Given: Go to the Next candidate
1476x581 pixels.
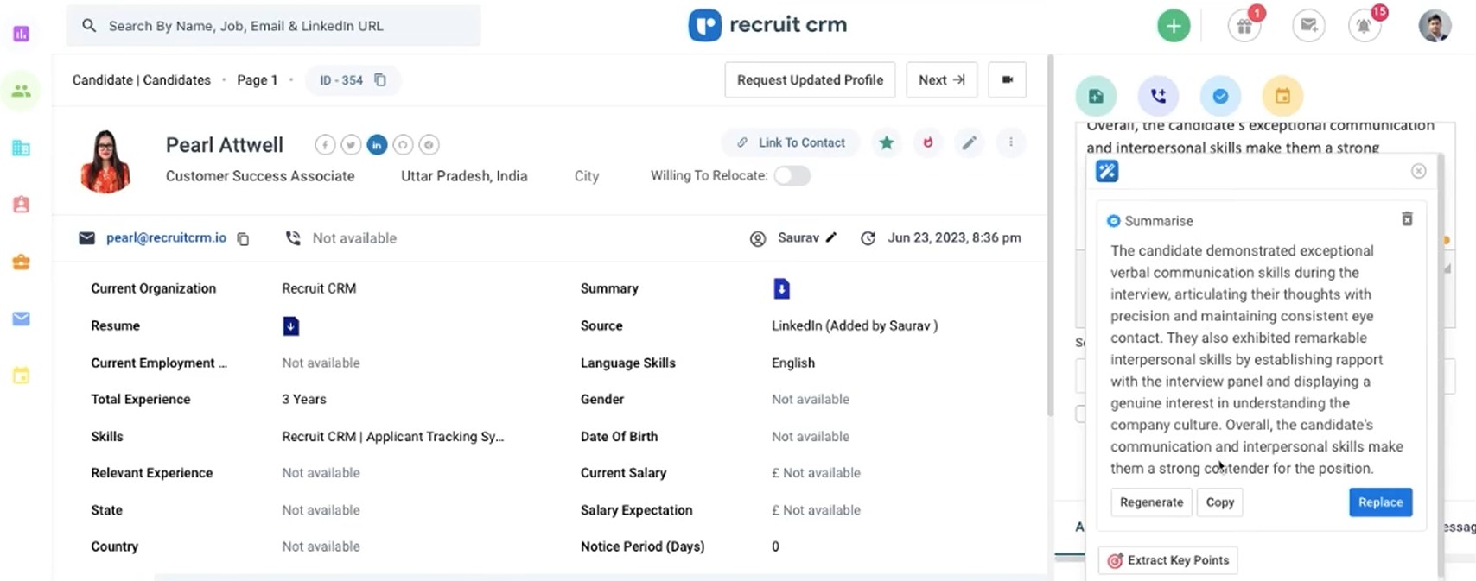Looking at the screenshot, I should [942, 80].
